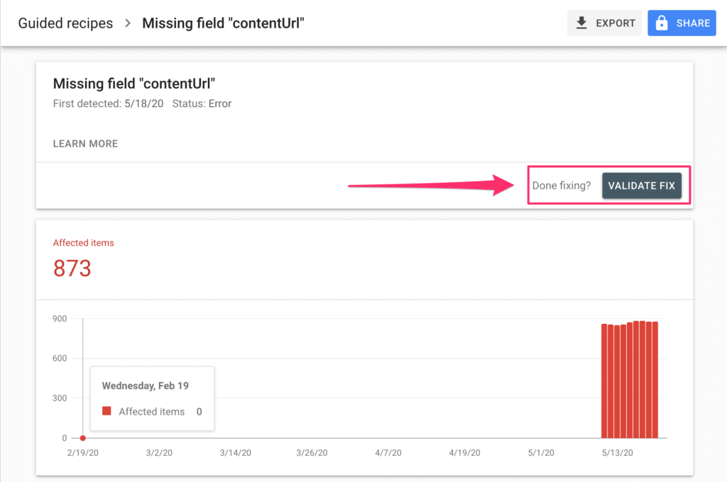Click the Export download icon
727x482 pixels.
(x=581, y=23)
